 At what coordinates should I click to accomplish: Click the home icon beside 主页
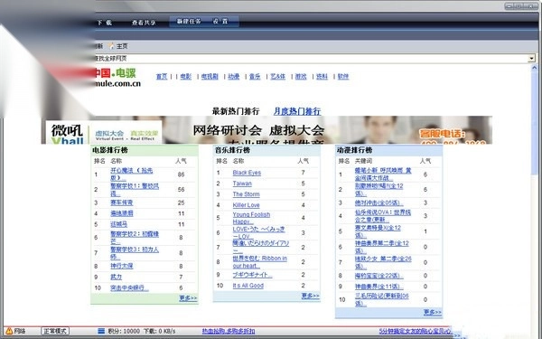[111, 46]
